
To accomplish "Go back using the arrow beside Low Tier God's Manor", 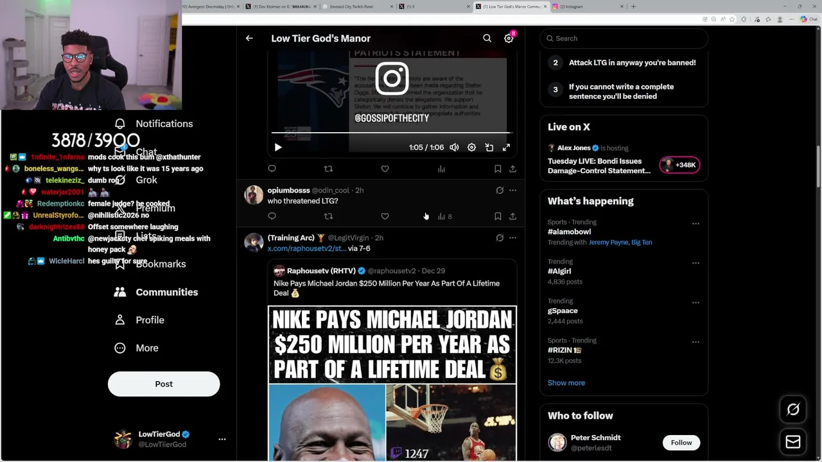I will (x=249, y=38).
